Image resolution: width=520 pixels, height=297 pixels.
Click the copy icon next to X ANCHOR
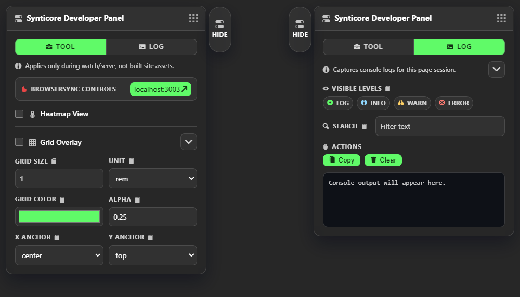[57, 237]
